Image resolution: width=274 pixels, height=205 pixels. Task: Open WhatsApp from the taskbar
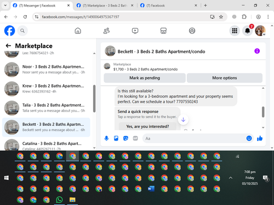click(59, 200)
